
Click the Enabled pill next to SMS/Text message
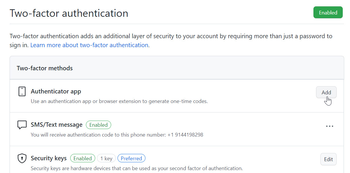click(98, 125)
